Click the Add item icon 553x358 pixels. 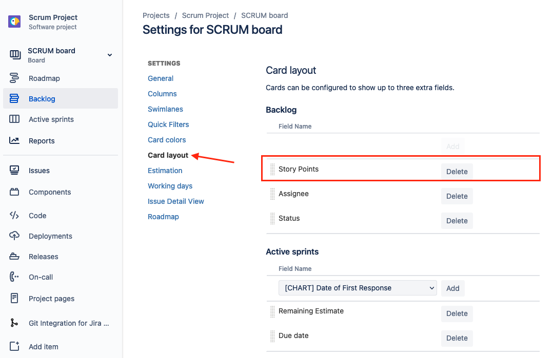(14, 346)
